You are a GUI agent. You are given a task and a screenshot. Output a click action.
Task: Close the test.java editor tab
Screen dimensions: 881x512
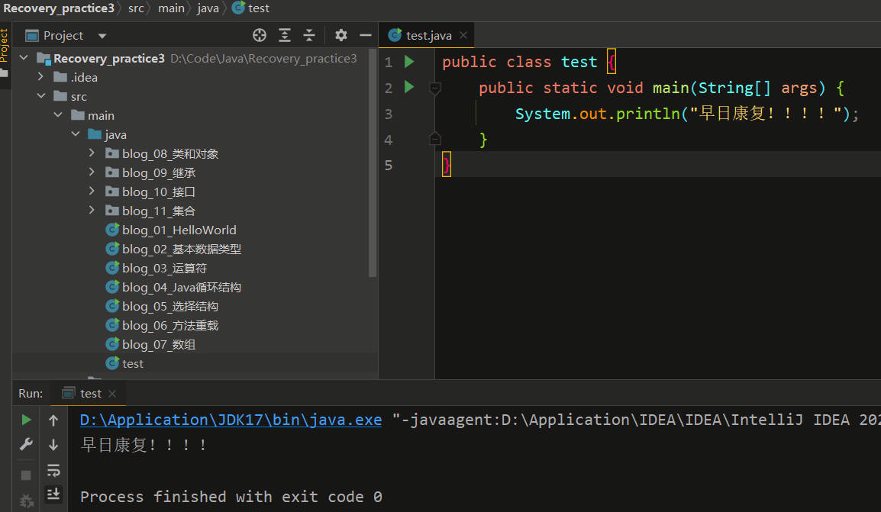[x=463, y=35]
